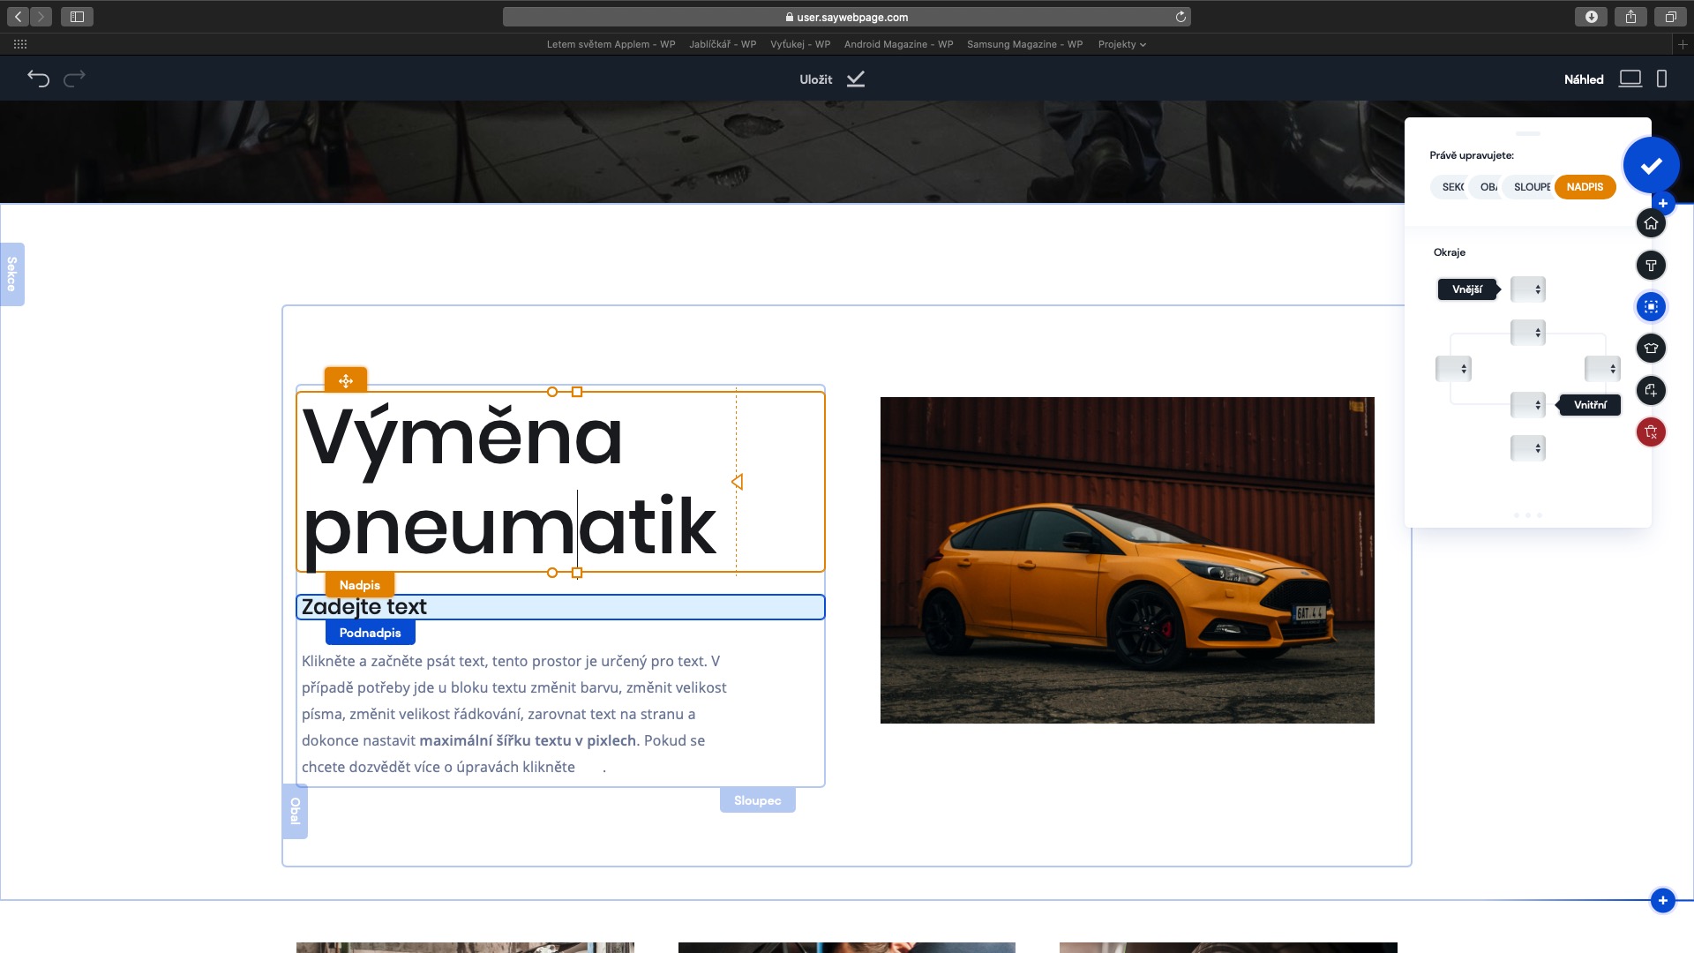Screen dimensions: 1694x953
Task: Select the margins/spacing tool icon
Action: [1651, 307]
